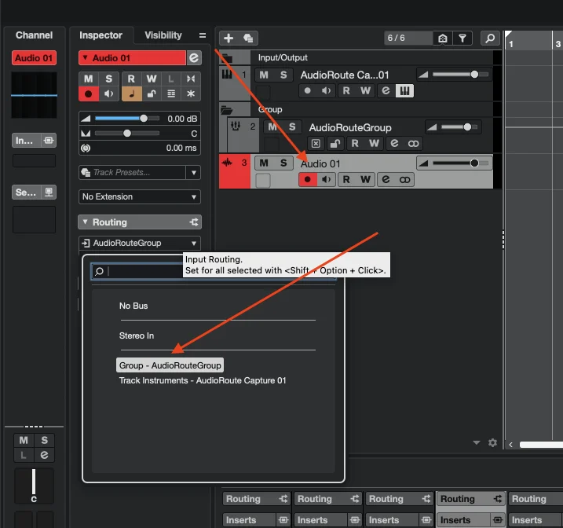The height and width of the screenshot is (528, 563).
Task: Click the edit channel e in left channel strip
Action: coord(44,455)
